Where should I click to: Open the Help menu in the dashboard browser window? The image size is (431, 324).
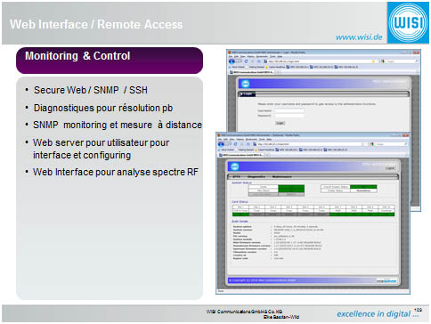coord(269,139)
